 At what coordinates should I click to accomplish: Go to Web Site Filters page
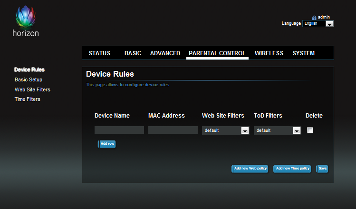click(x=32, y=90)
